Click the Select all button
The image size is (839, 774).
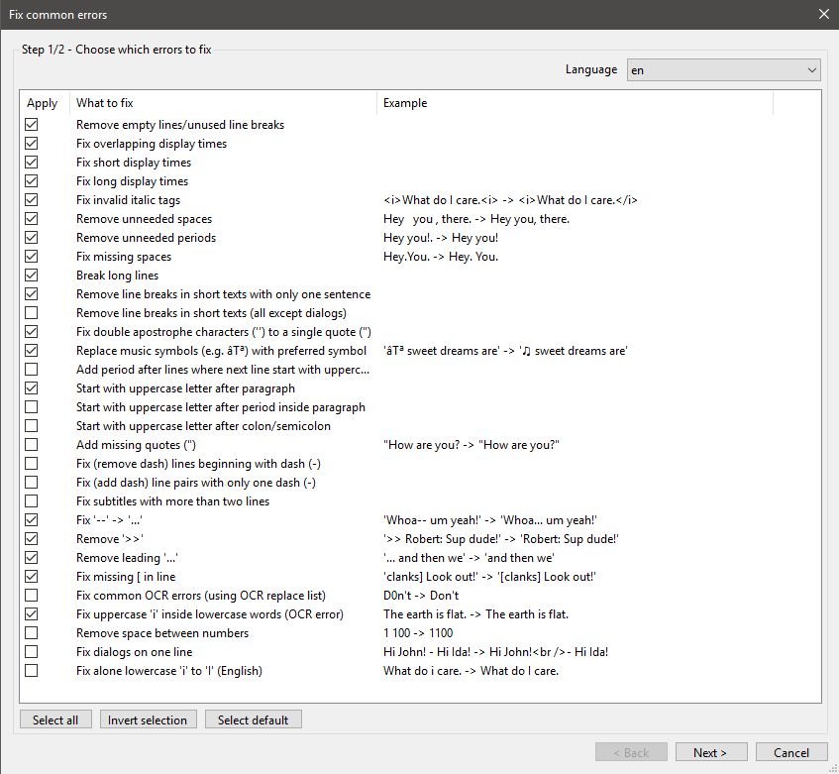(x=55, y=719)
